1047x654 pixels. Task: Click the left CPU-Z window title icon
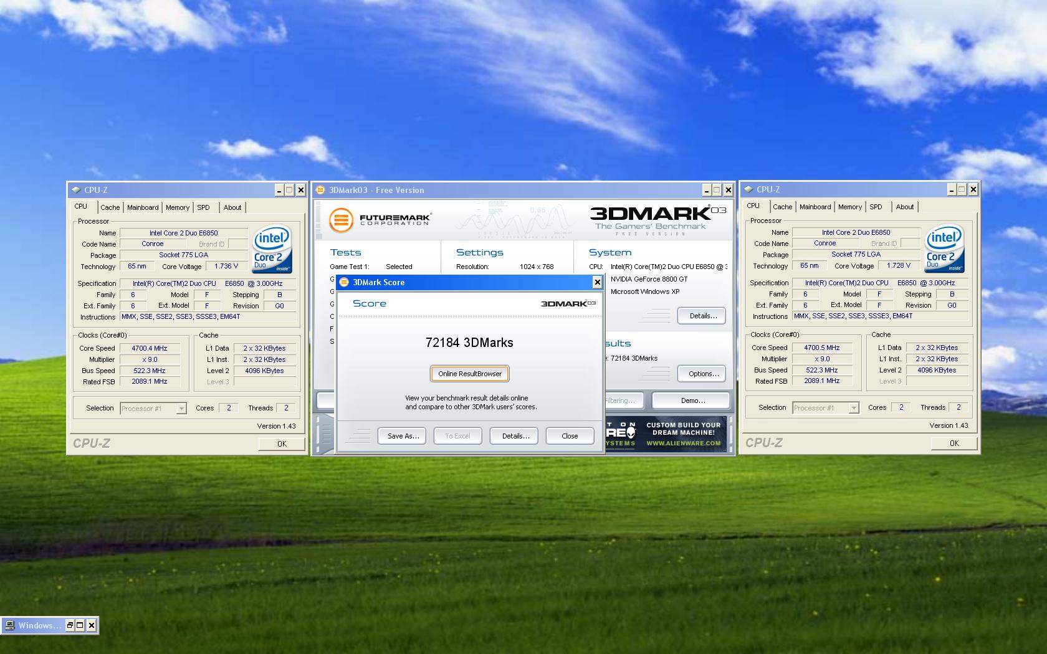point(76,190)
